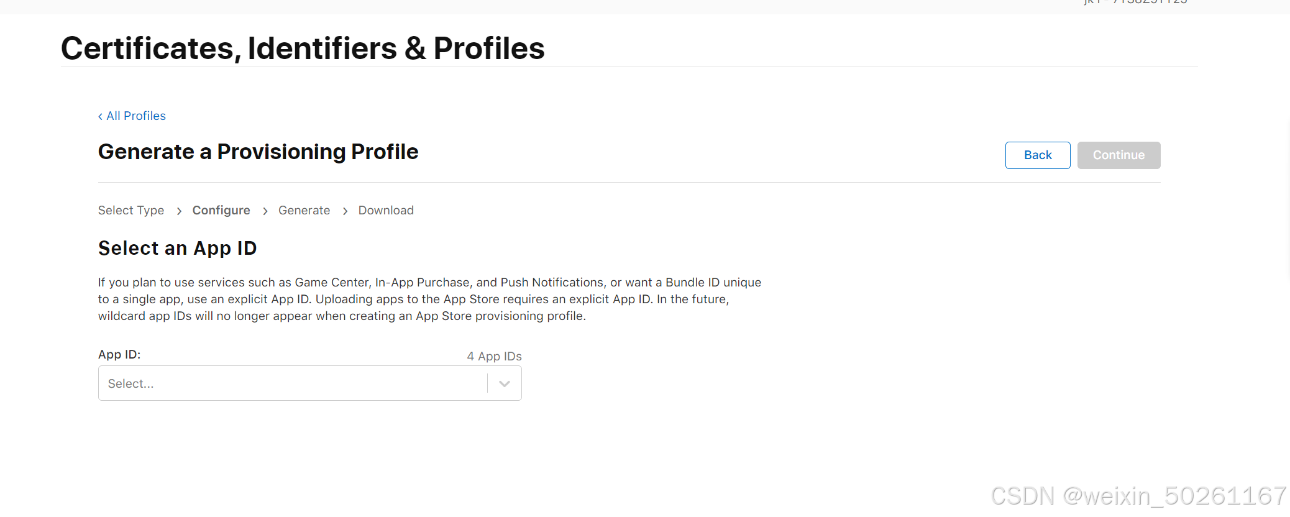Screen dimensions: 1290x517
Task: Click the App ID Select... field
Action: [x=292, y=384]
